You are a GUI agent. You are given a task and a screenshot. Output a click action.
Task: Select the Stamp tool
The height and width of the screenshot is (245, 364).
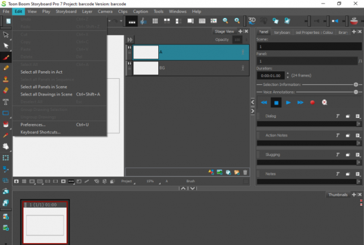6,79
